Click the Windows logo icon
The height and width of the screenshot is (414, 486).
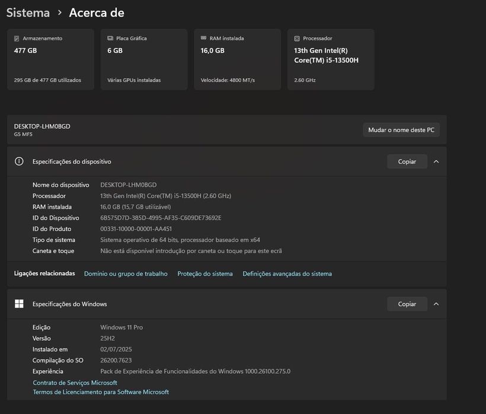point(19,303)
